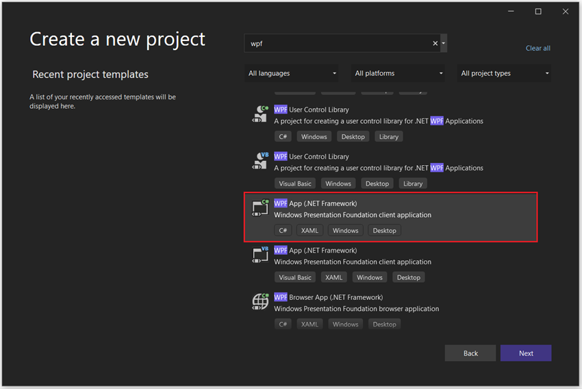Click Desktop tag under WPF Browser App
Viewport: 582px width, 389px height.
[384, 325]
